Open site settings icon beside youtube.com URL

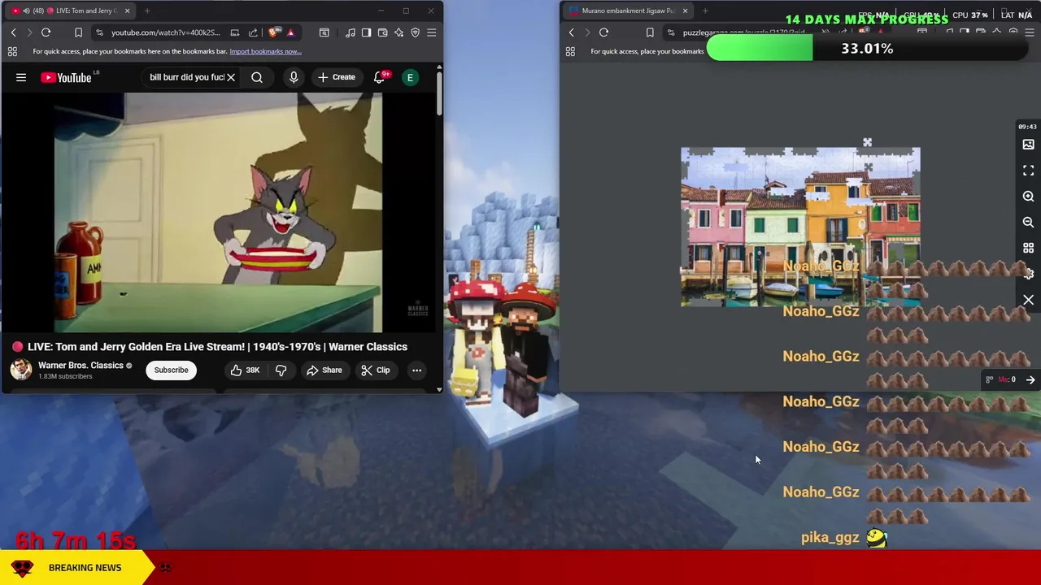[x=99, y=32]
